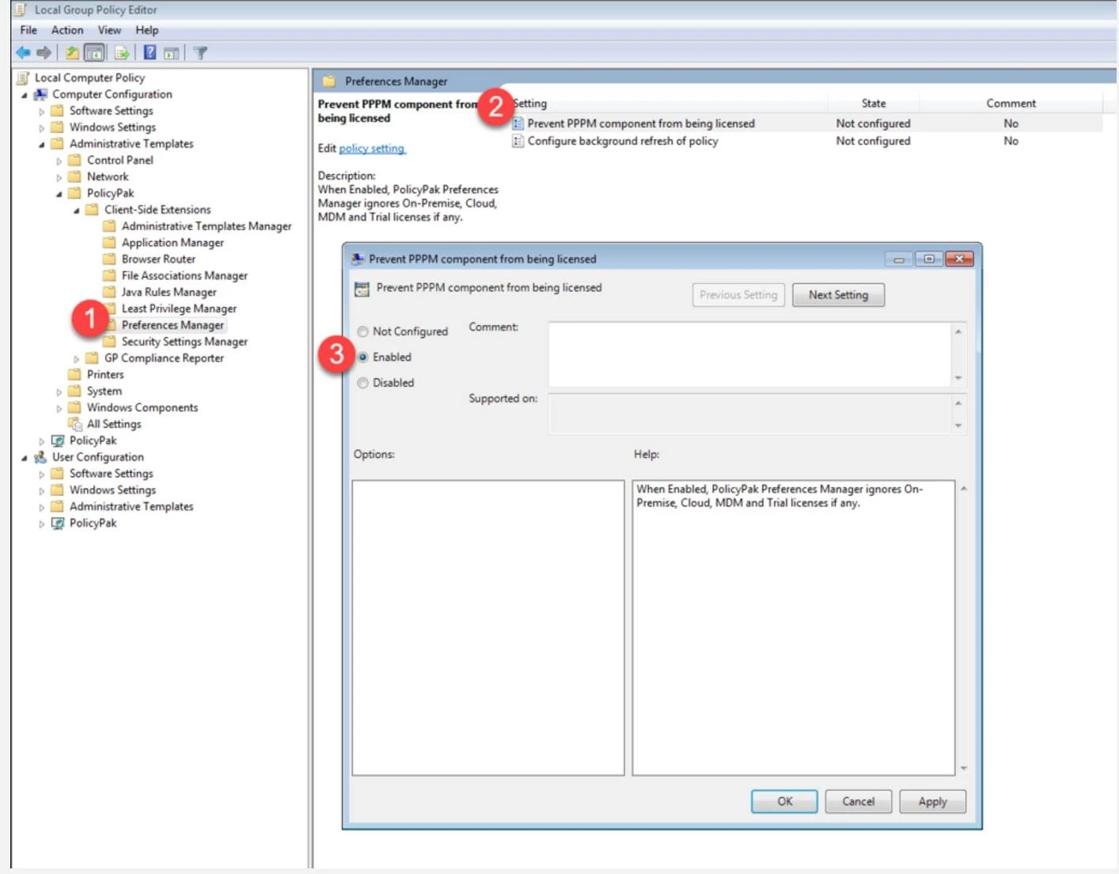Open the Action menu
Viewport: 1119px width, 874px height.
click(x=67, y=30)
